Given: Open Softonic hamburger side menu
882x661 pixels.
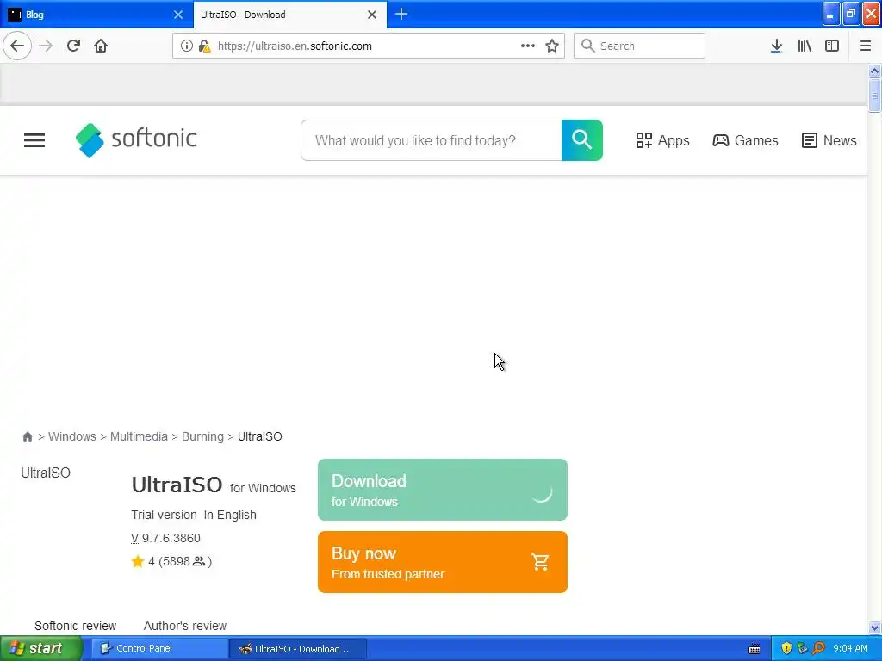Looking at the screenshot, I should click(34, 140).
